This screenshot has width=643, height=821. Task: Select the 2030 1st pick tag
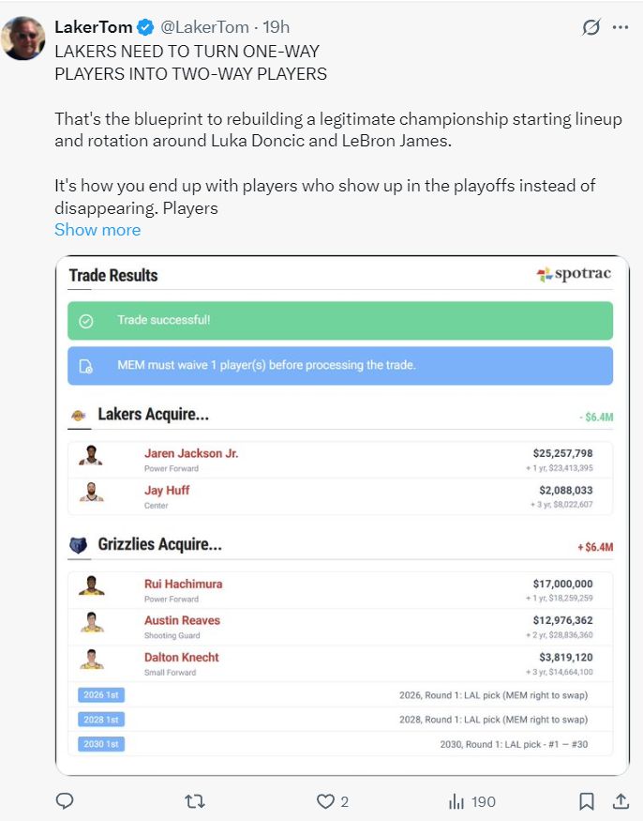(101, 744)
